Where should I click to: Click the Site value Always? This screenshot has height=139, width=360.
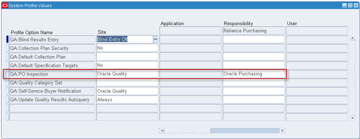127,99
